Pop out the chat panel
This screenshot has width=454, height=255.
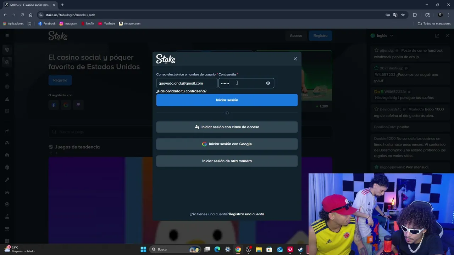click(x=437, y=35)
